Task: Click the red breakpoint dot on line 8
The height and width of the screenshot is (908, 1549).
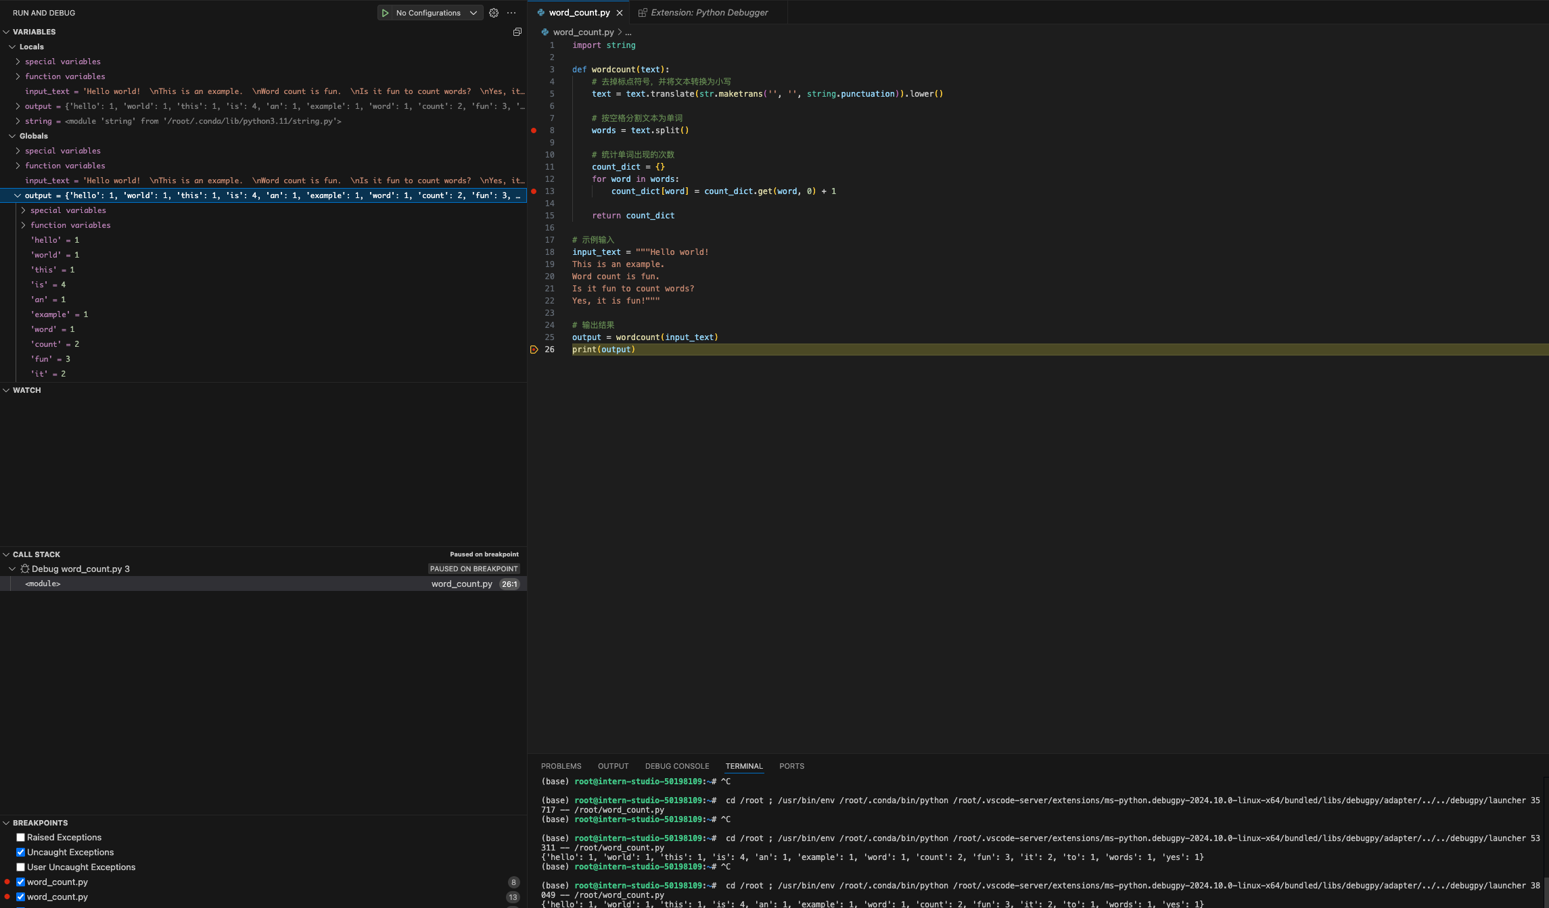Action: pos(534,130)
